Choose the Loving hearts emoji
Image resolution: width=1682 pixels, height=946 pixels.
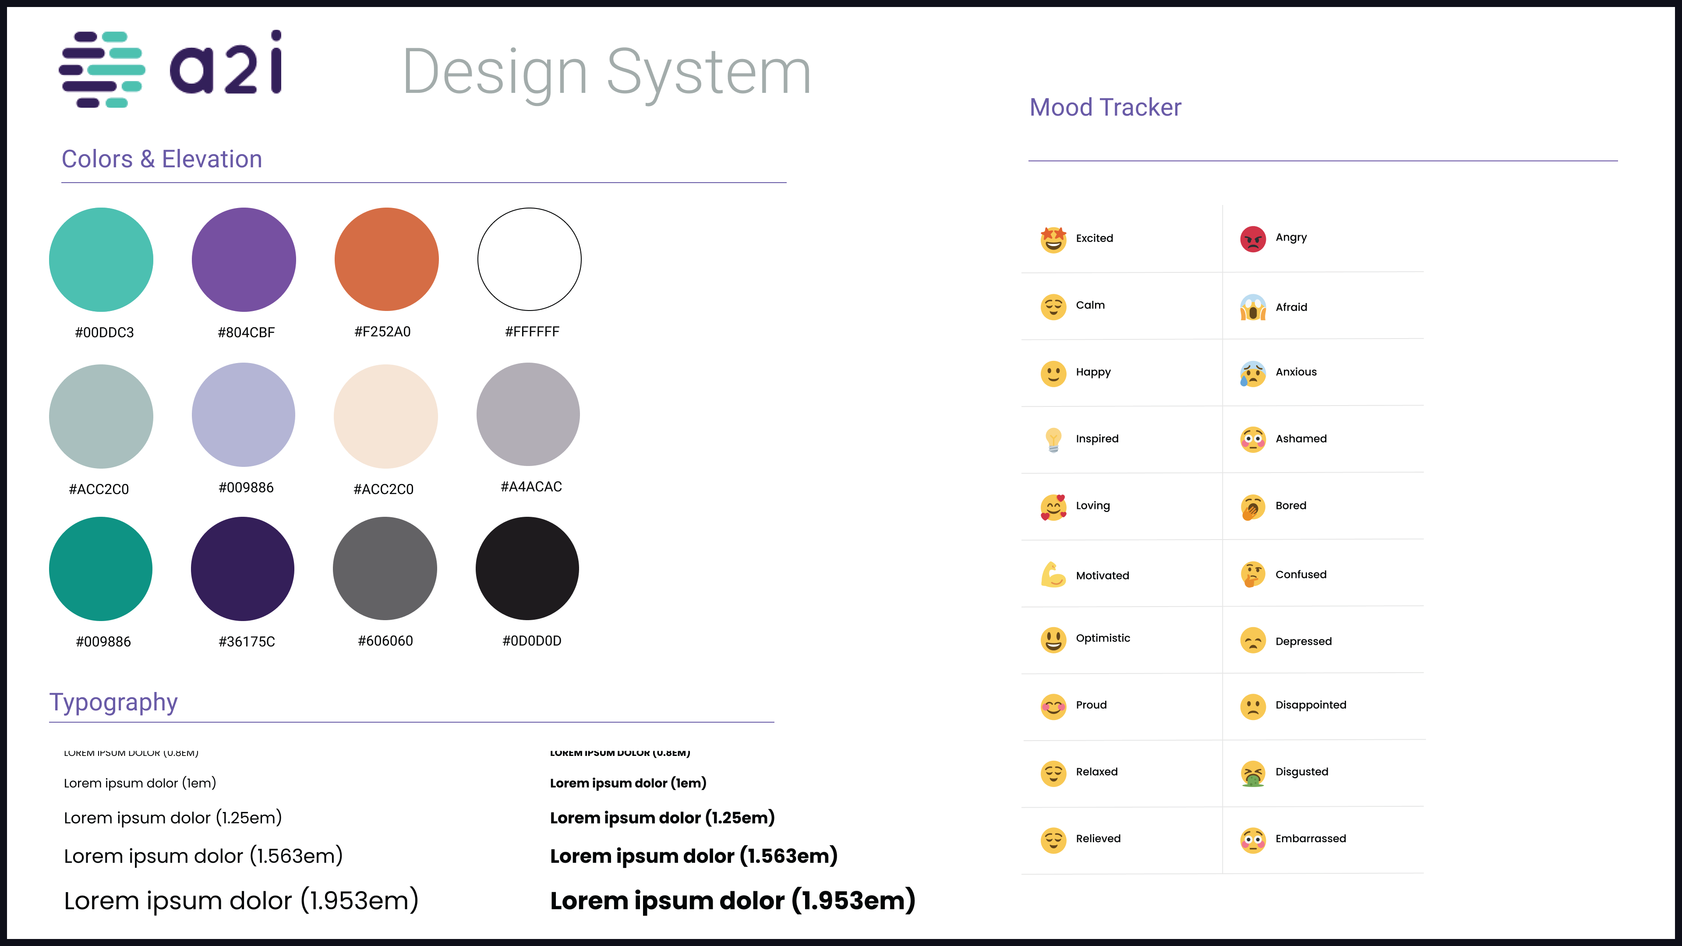(x=1053, y=507)
